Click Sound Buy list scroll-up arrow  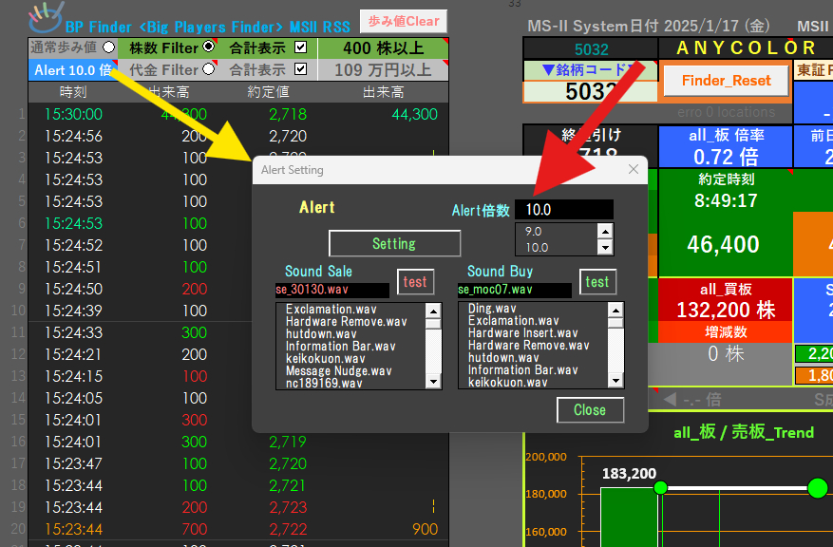(615, 311)
